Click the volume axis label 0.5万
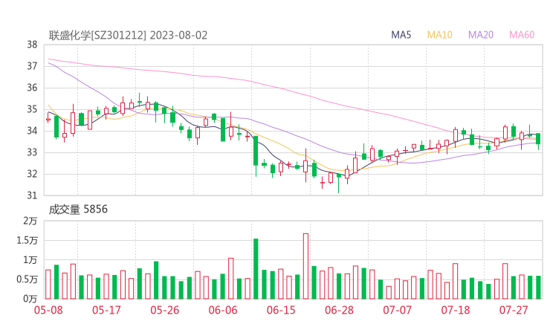The height and width of the screenshot is (327, 550). pyautogui.click(x=27, y=279)
